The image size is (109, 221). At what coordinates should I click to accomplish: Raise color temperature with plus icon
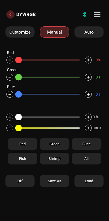[x=88, y=128]
